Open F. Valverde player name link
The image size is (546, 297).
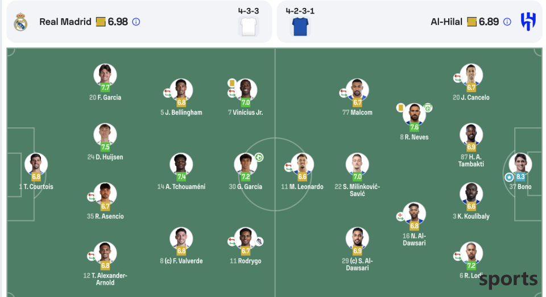click(181, 261)
